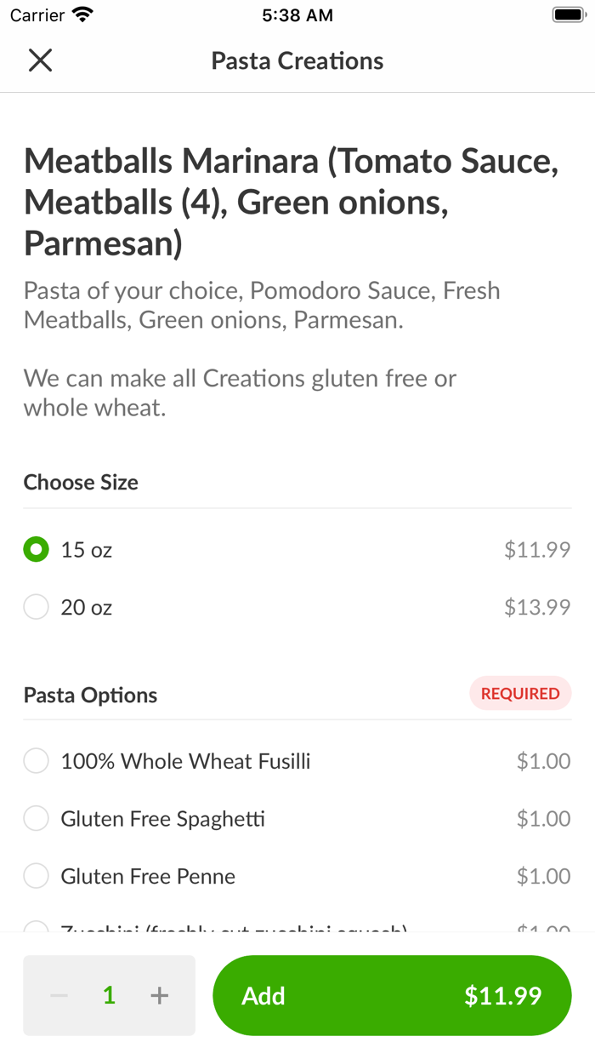The width and height of the screenshot is (595, 1059).
Task: Tap the Choose Size section header
Action: point(81,482)
